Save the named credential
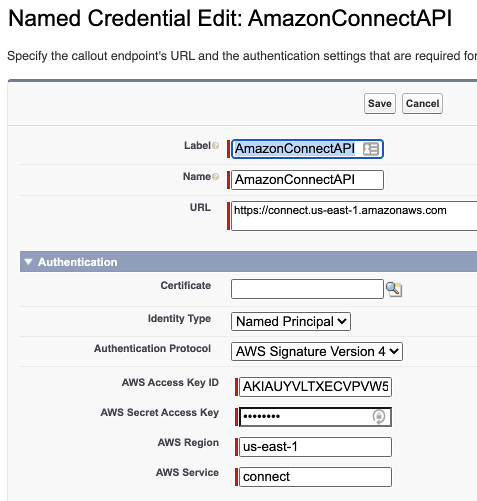Viewport: 477px width, 501px height. 380,103
